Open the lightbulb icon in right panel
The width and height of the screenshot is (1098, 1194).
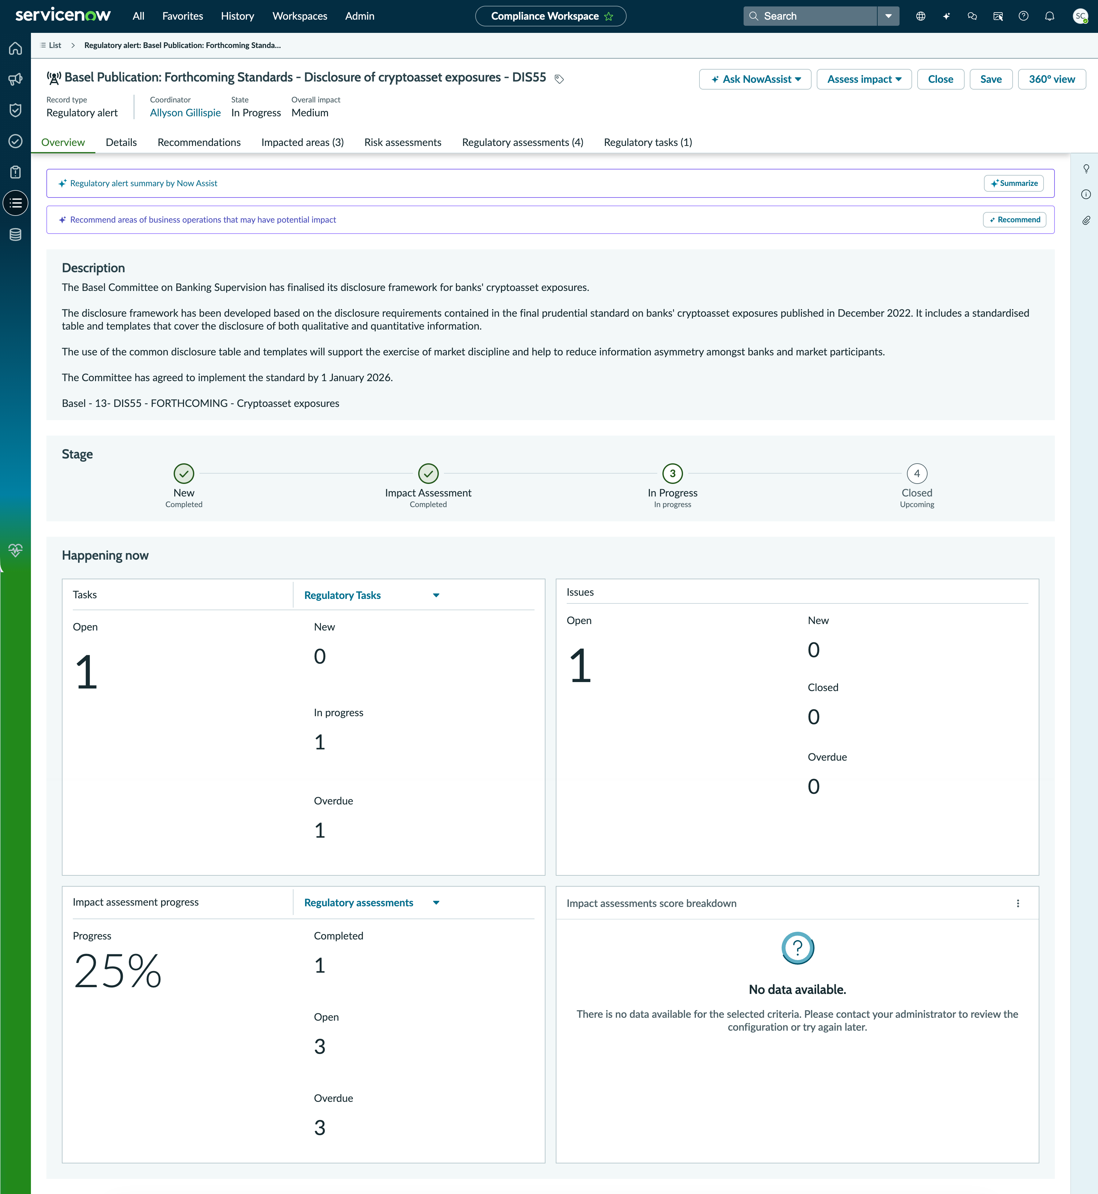click(1085, 169)
